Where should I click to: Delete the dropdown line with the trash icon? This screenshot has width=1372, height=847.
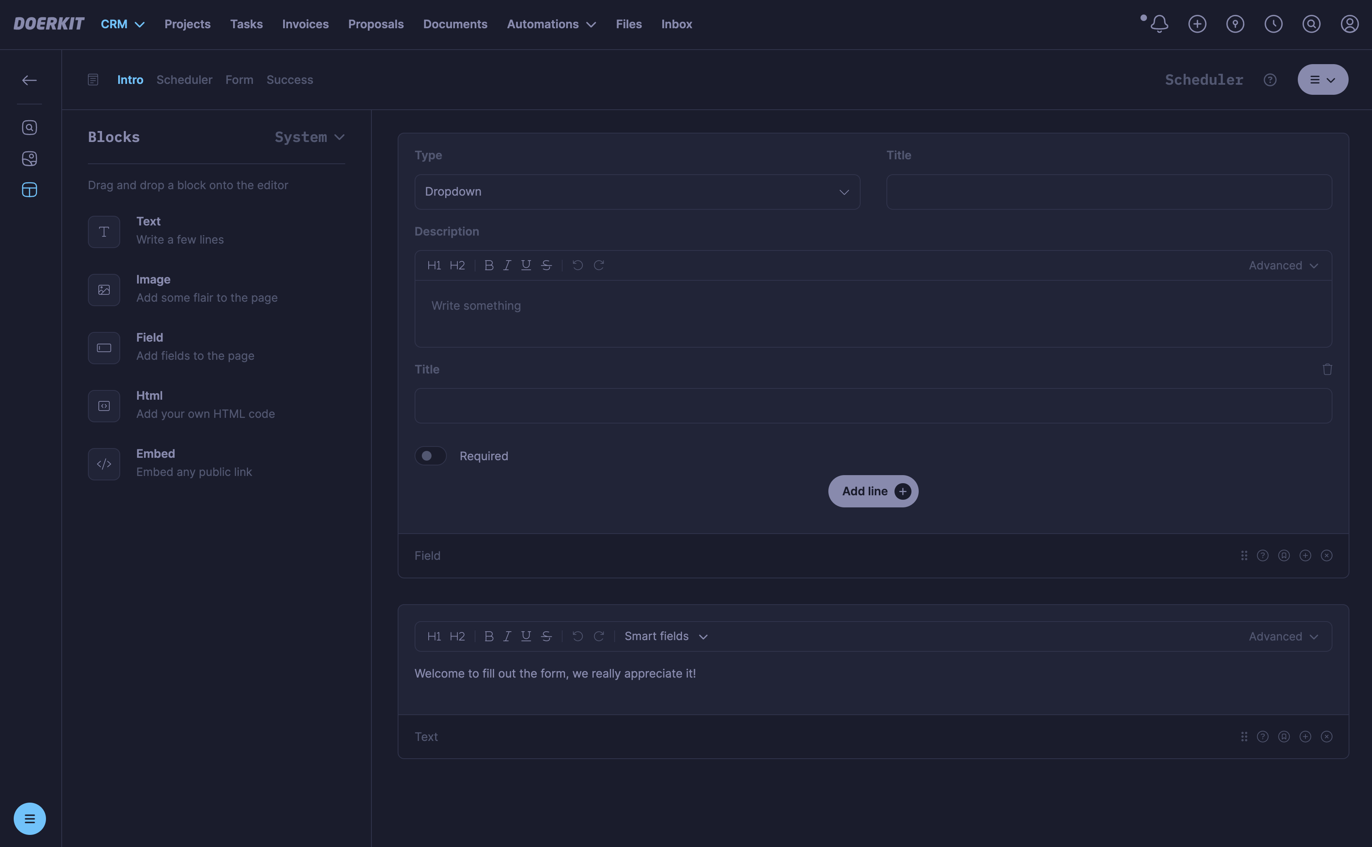click(1327, 369)
